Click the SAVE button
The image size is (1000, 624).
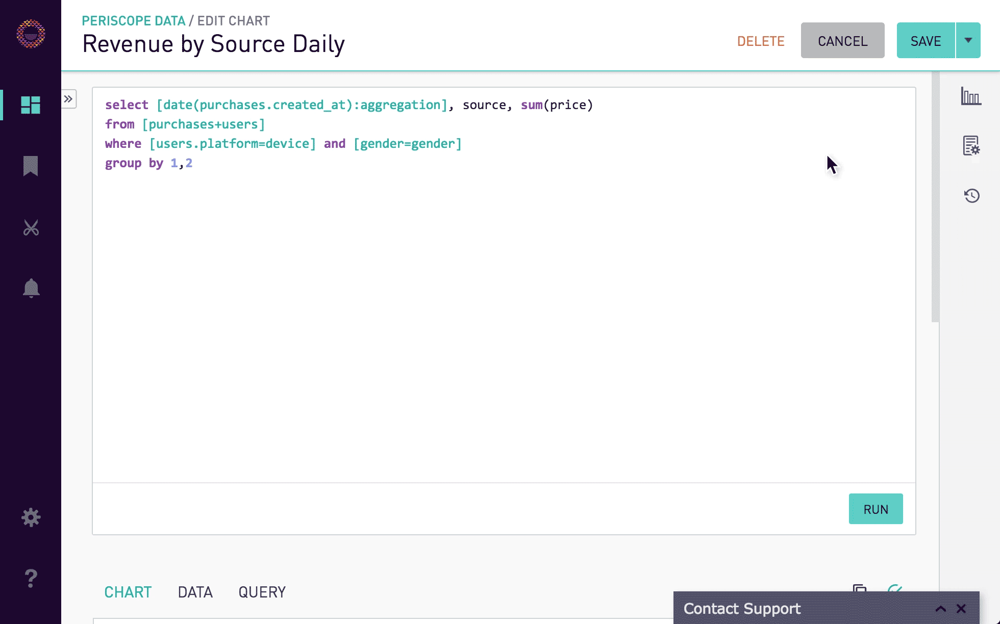tap(926, 40)
